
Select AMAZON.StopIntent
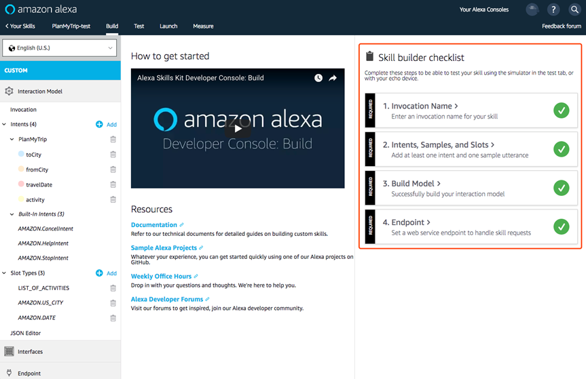coord(43,258)
